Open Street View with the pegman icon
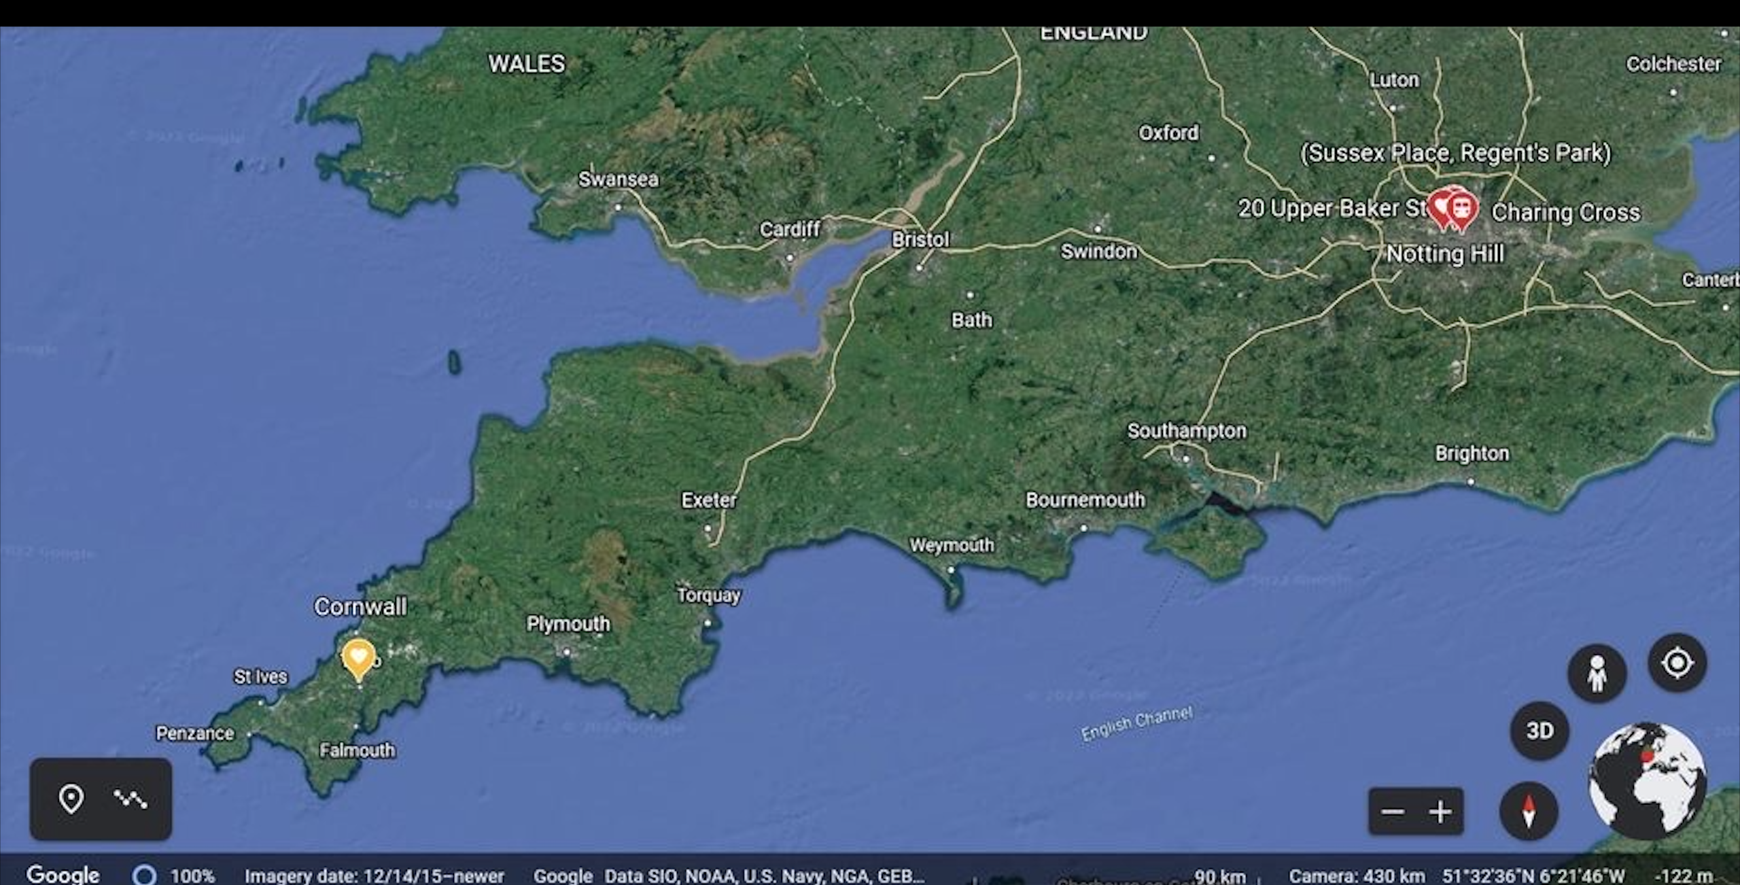This screenshot has width=1740, height=885. 1597,674
